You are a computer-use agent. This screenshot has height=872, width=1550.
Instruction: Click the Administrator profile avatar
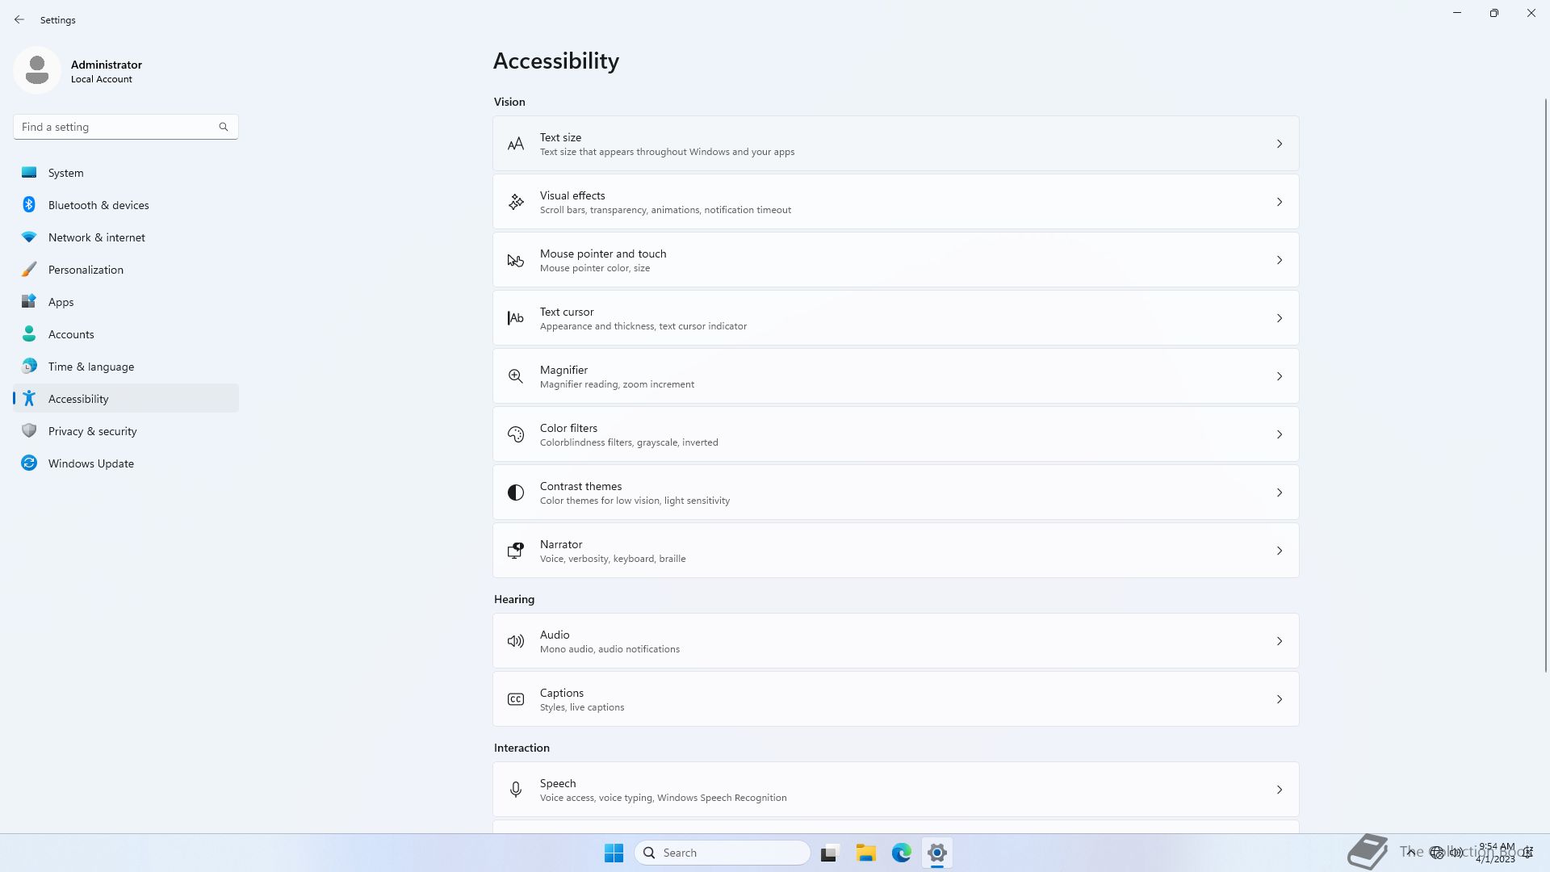37,70
